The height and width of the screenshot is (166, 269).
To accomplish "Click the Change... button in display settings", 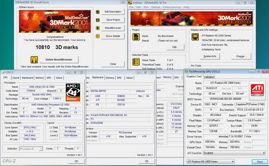I will pos(241,56).
